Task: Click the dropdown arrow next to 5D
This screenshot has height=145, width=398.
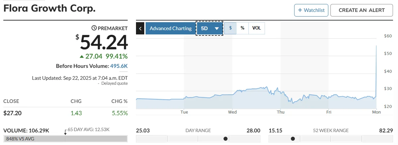Action: coord(217,28)
